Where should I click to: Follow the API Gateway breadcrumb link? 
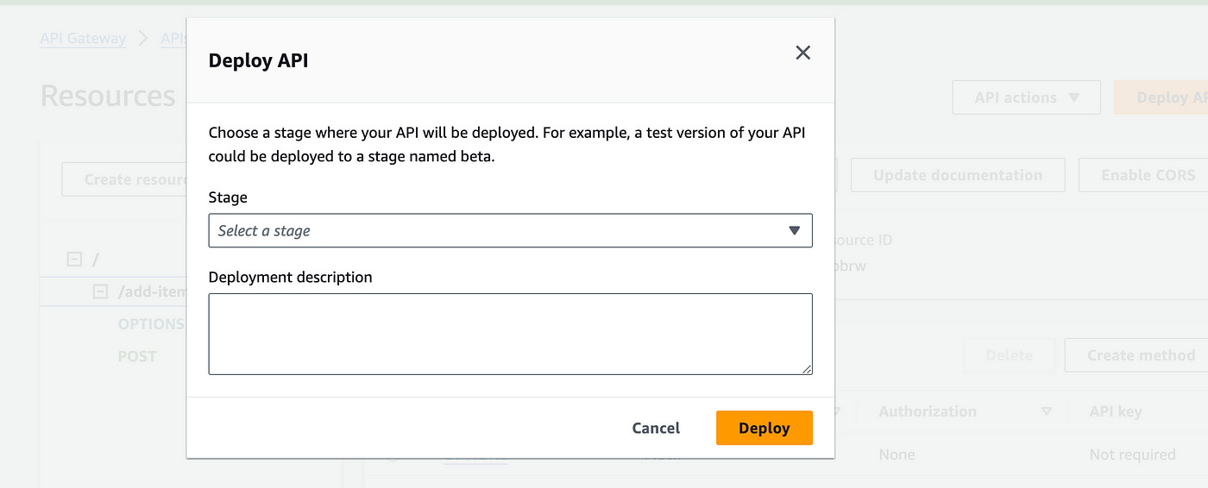83,39
